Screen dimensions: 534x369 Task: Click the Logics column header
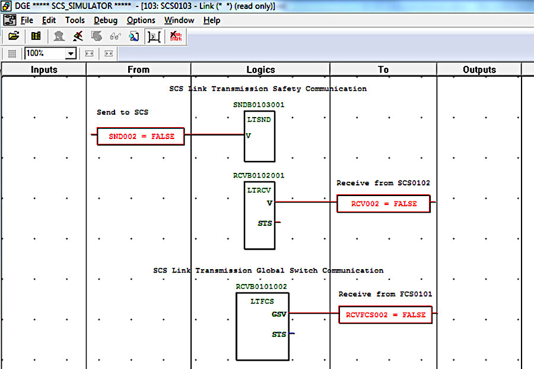click(x=260, y=70)
